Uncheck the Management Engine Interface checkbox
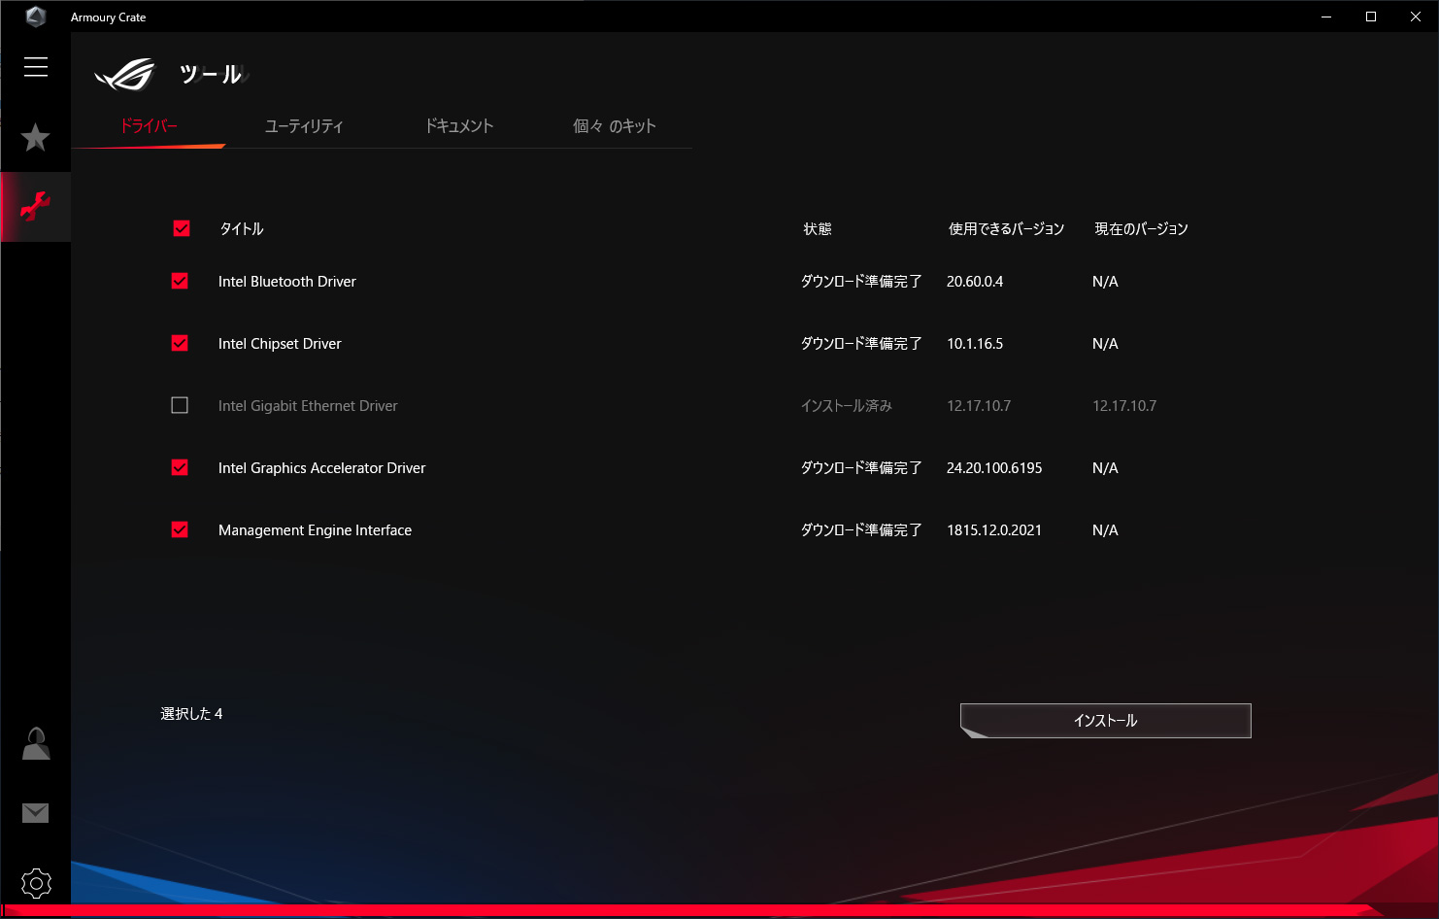Viewport: 1439px width, 919px height. [180, 529]
